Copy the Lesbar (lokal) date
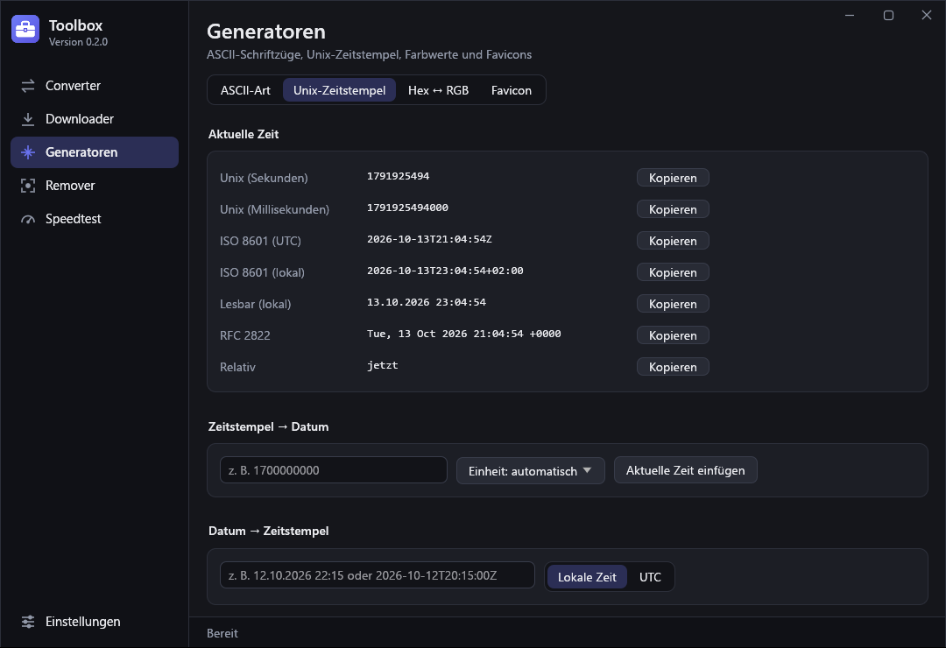 673,304
